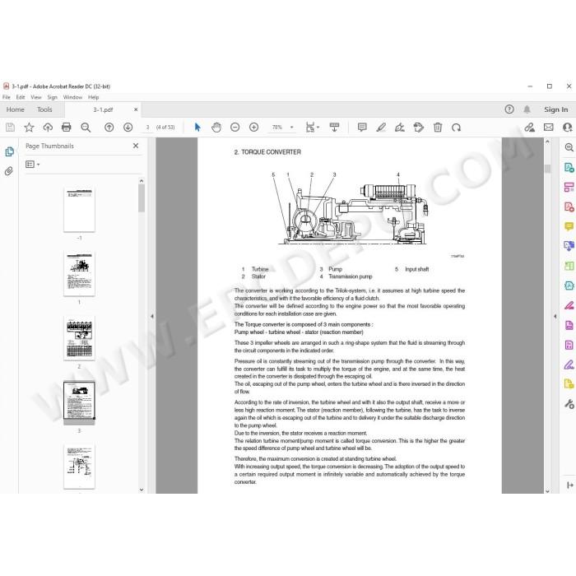This screenshot has height=576, width=576.
Task: Activate the Hand pan tool
Action: point(216,128)
